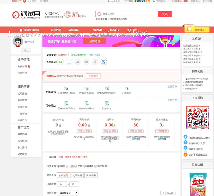Click the 换一组 refresh button
Screen dimensions: 214x196
168,193
